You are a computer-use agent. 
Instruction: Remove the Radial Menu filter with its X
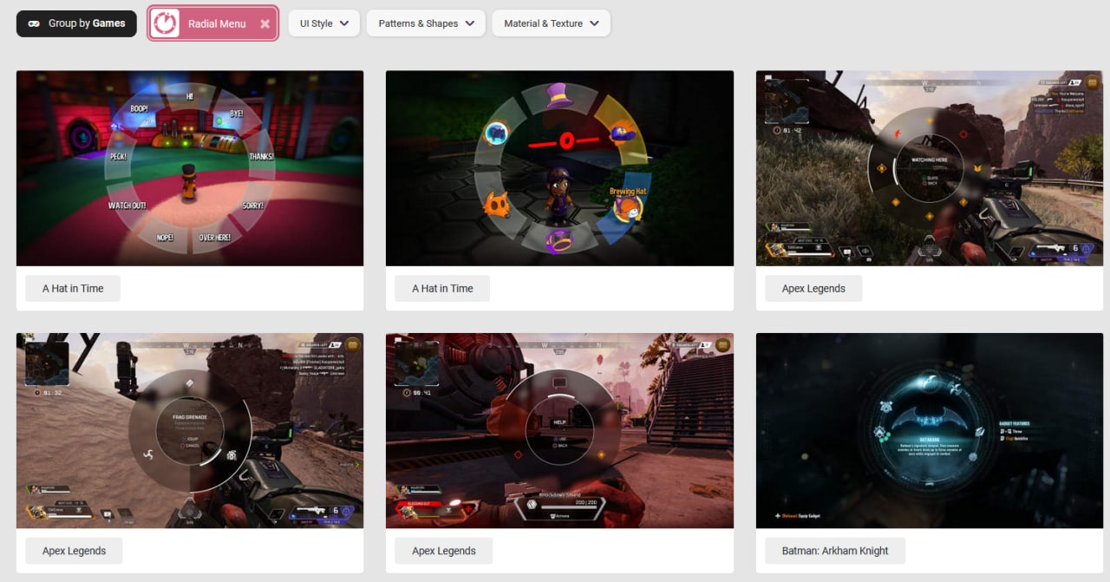click(264, 23)
